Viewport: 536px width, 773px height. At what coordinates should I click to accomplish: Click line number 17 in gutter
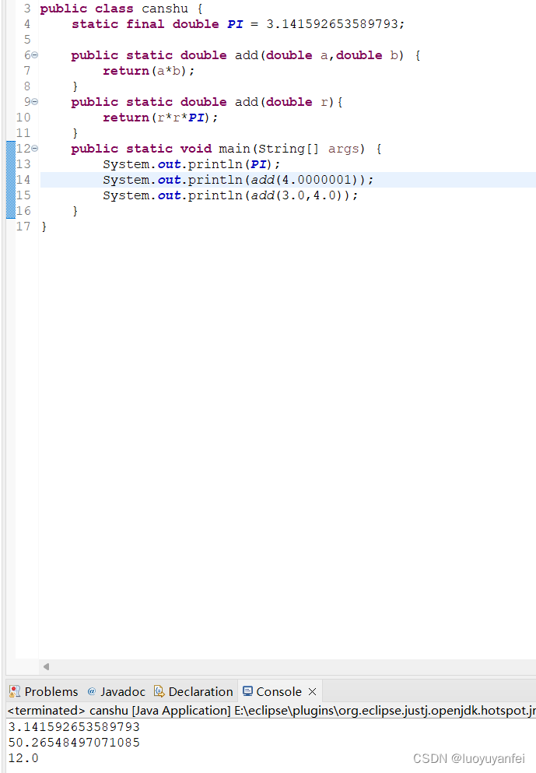[x=23, y=227]
